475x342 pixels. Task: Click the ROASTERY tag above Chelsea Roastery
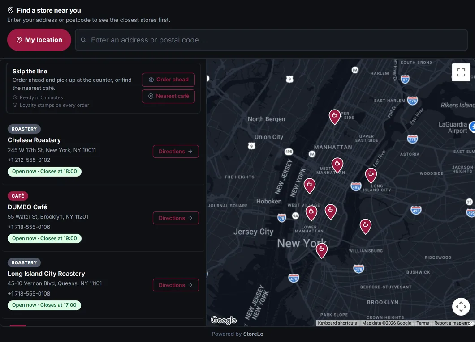coord(24,129)
